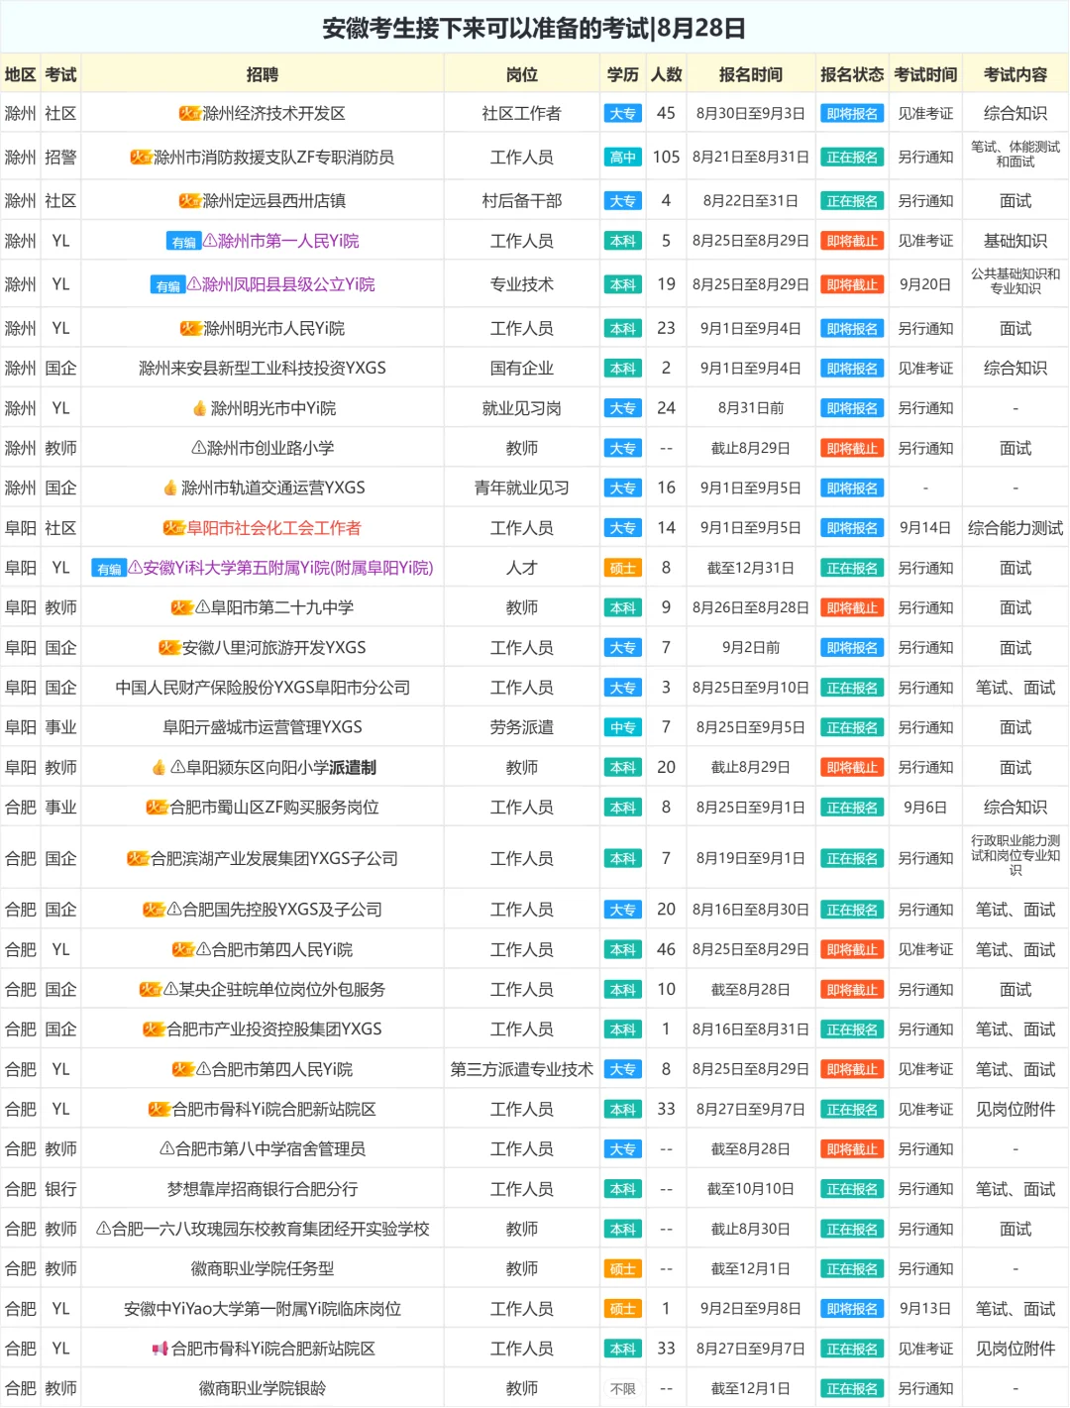
Task: Click the flame icon beside 阜阳颍东区向阳小学派遣制
Action: (x=159, y=768)
